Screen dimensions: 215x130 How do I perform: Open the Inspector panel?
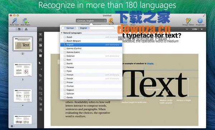coord(200,21)
